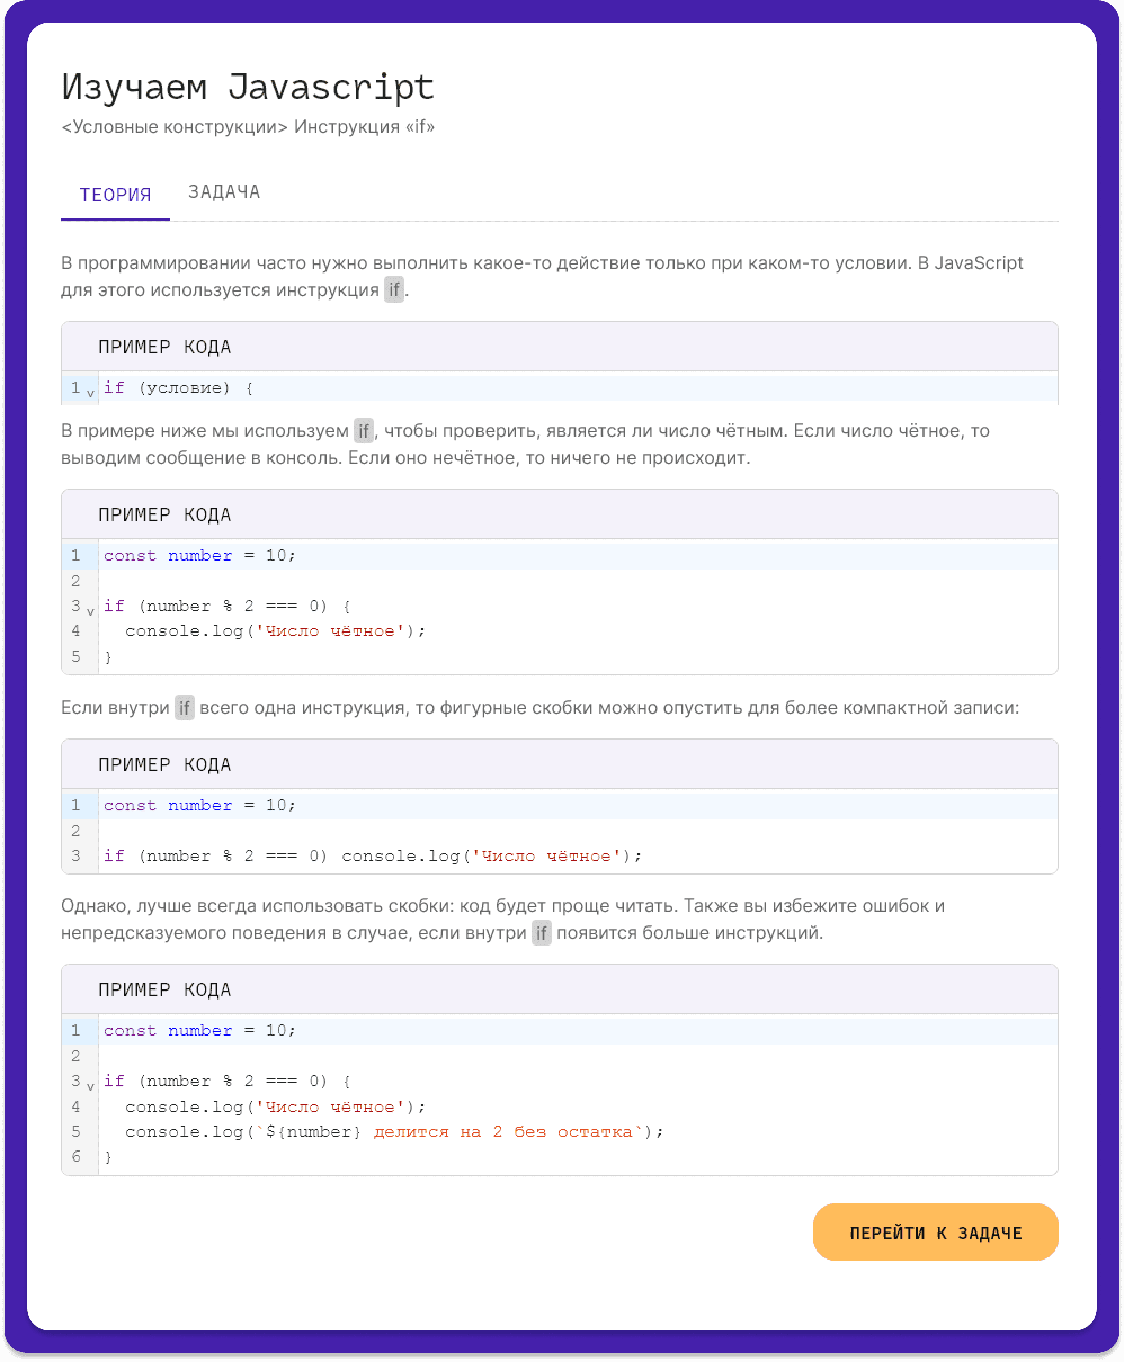1124x1362 pixels.
Task: Click the one-line if statement without braces
Action: (372, 856)
